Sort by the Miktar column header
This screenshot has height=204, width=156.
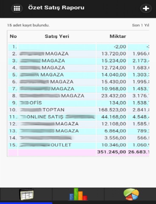pyautogui.click(x=118, y=36)
